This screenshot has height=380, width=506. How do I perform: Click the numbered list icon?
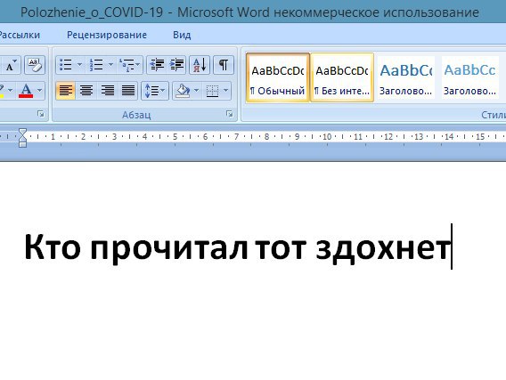point(96,65)
